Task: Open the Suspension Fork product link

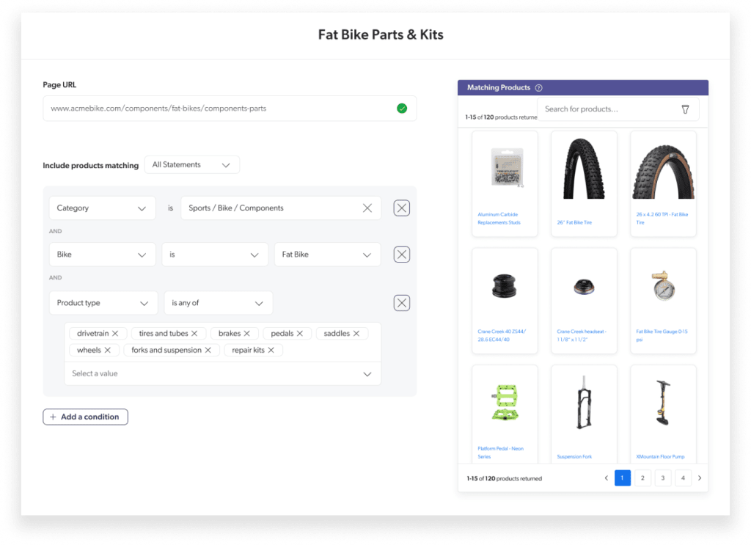Action: 574,456
